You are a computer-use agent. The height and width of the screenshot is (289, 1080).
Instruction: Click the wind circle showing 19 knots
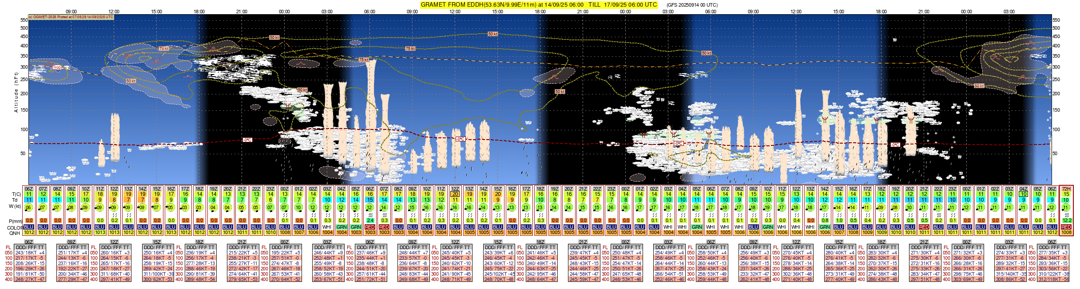(768, 207)
